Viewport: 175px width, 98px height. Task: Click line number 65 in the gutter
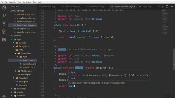coord(43,37)
